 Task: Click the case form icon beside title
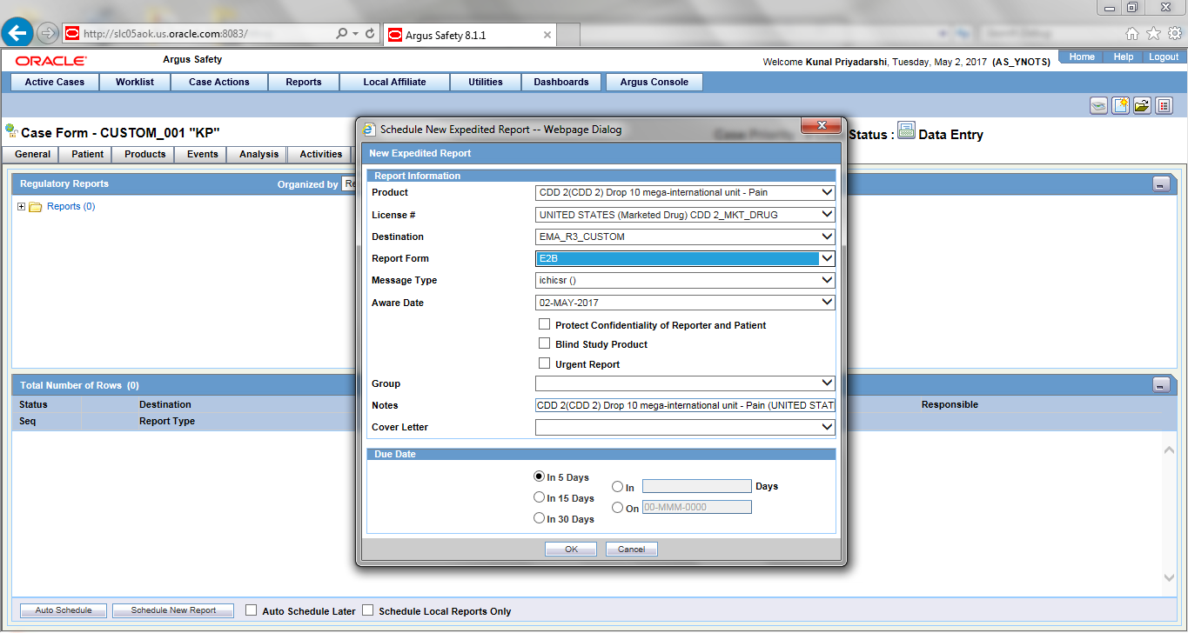click(x=11, y=130)
